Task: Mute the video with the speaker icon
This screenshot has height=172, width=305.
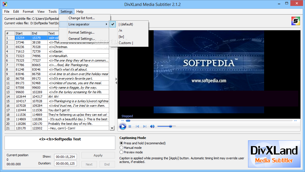Action: (x=152, y=127)
